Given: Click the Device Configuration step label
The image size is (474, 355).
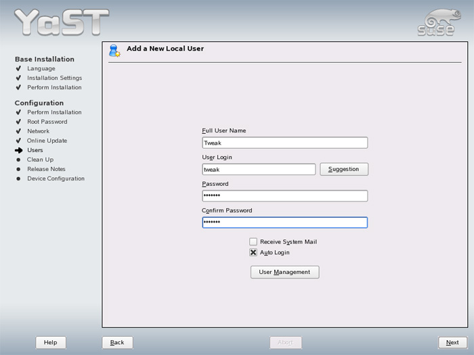Looking at the screenshot, I should click(56, 179).
